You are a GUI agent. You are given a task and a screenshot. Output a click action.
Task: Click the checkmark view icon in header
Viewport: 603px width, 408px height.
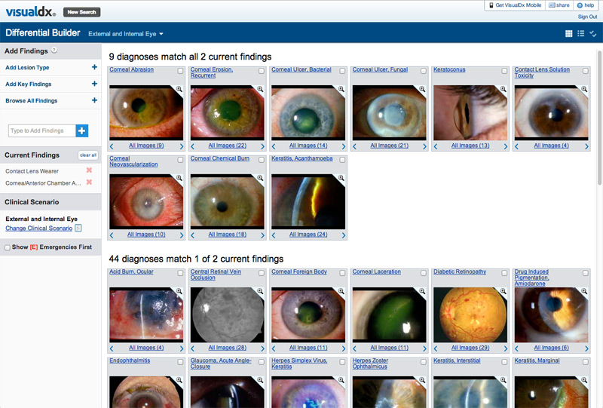593,34
